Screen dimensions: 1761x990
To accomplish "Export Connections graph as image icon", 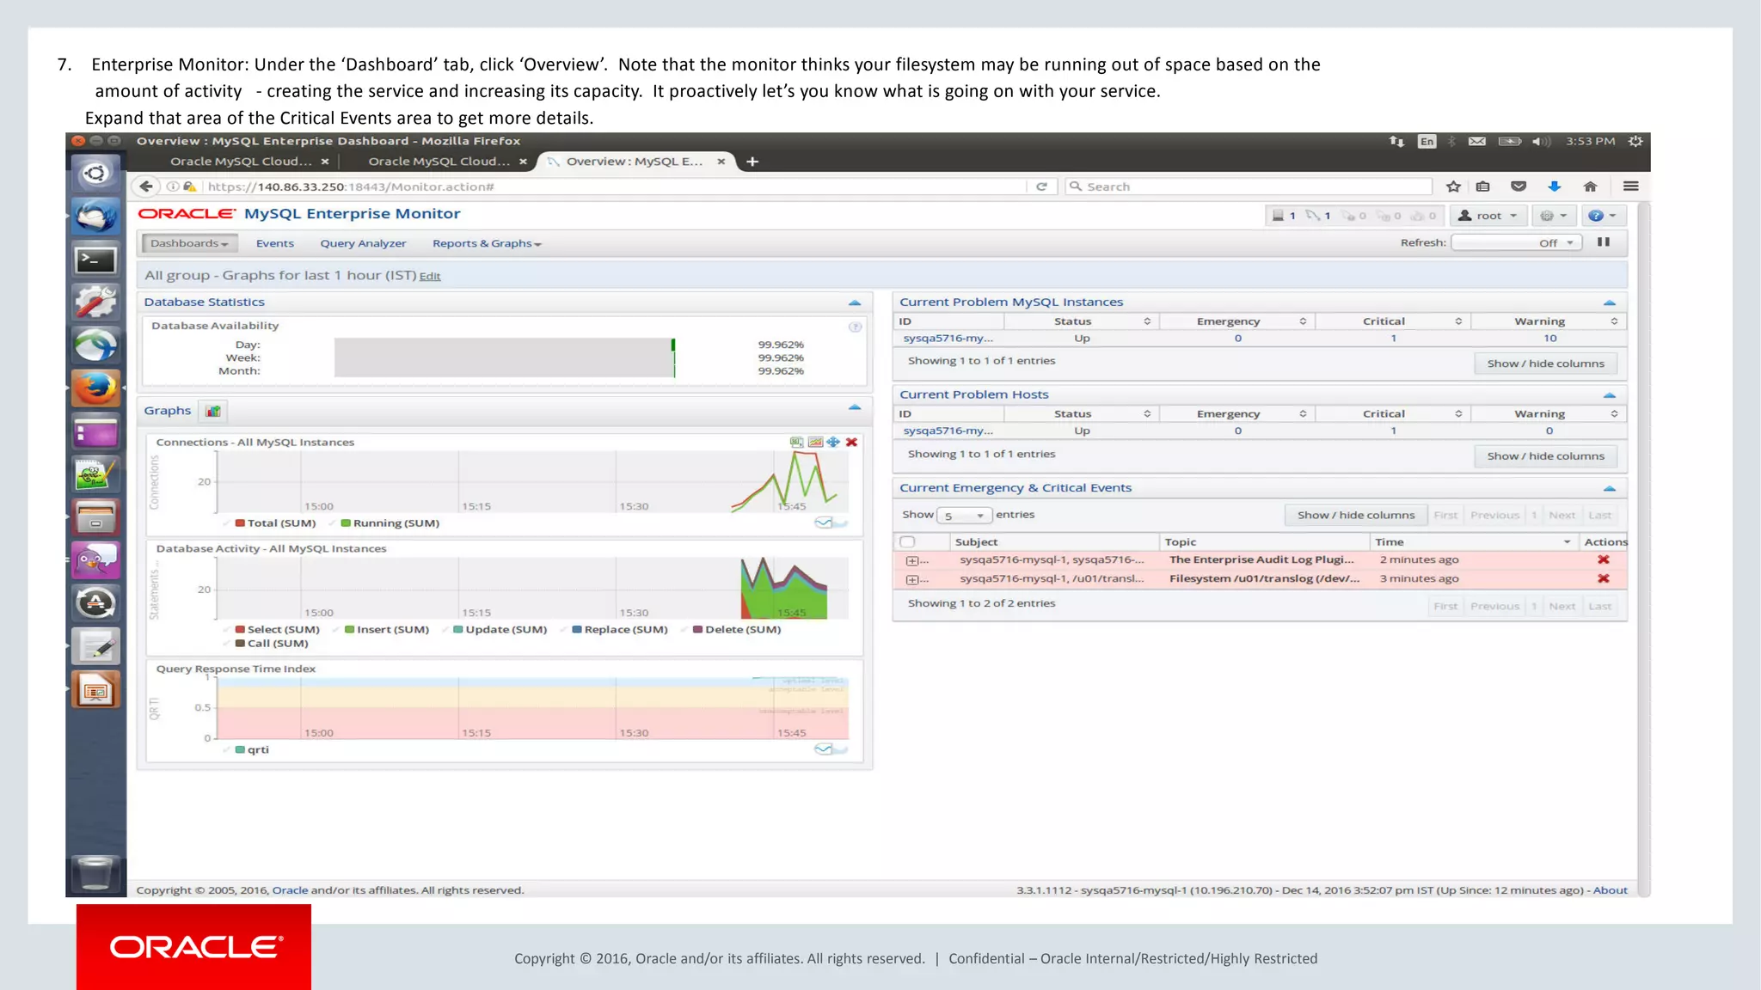I will click(x=815, y=442).
